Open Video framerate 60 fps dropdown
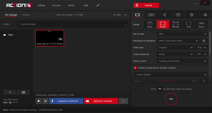This screenshot has height=113, width=212. 175,54
